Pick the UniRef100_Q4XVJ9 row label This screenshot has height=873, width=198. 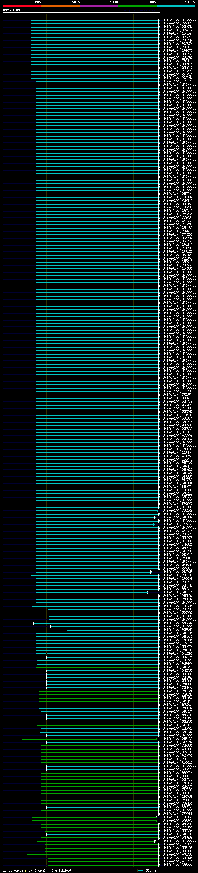pyautogui.click(x=178, y=555)
